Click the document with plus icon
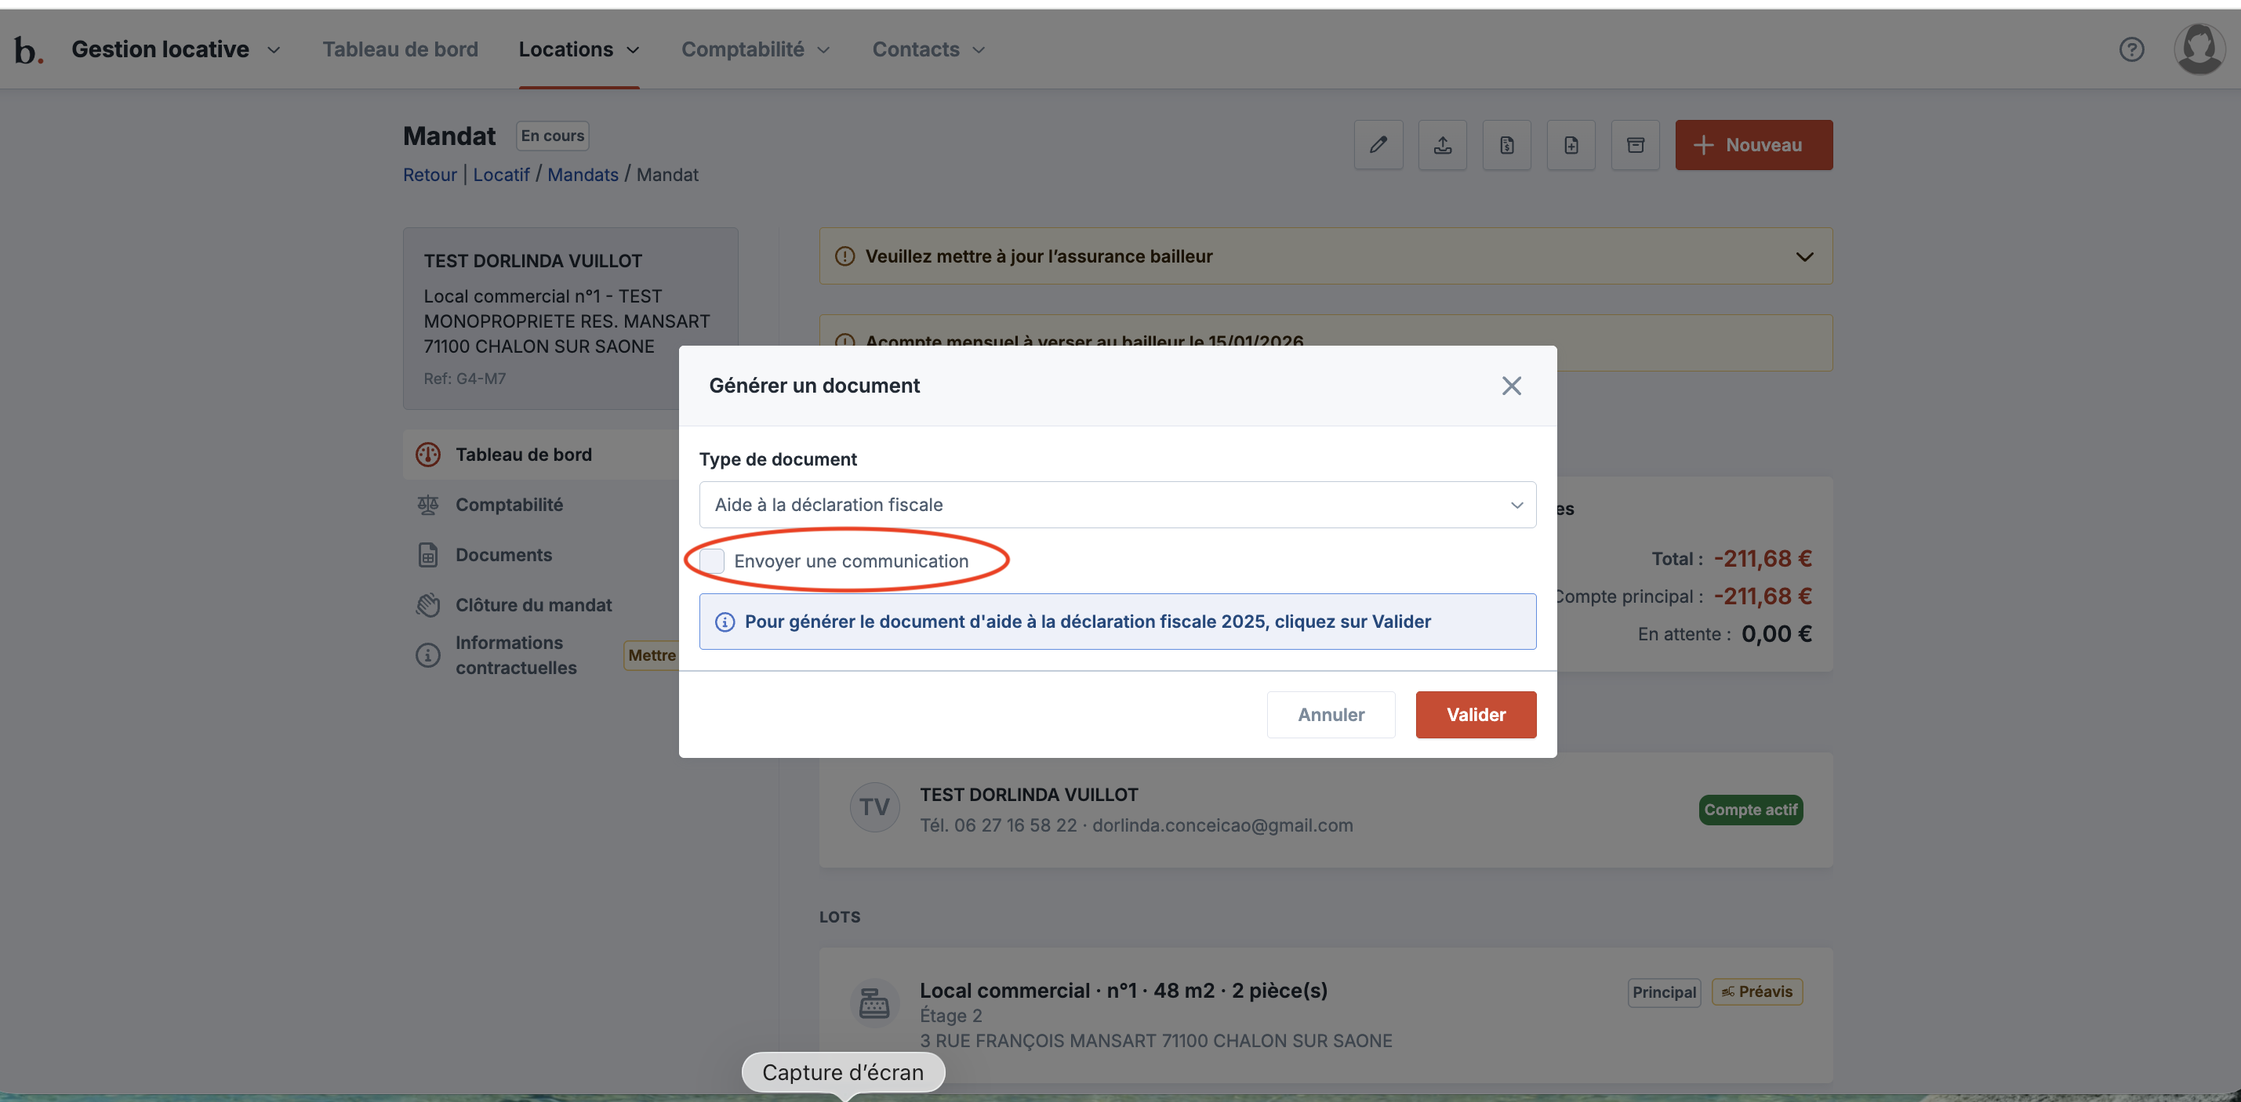This screenshot has width=2241, height=1102. pos(1571,145)
